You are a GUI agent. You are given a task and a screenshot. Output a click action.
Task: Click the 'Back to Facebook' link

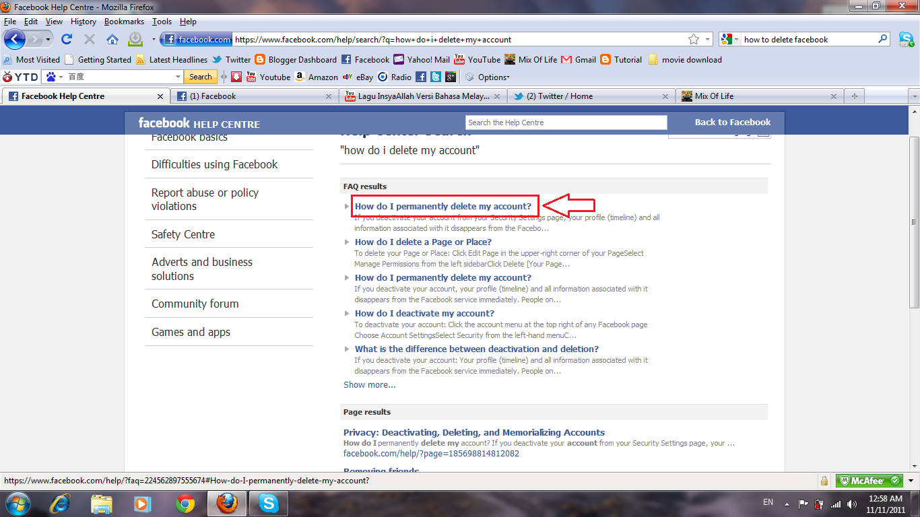click(733, 122)
